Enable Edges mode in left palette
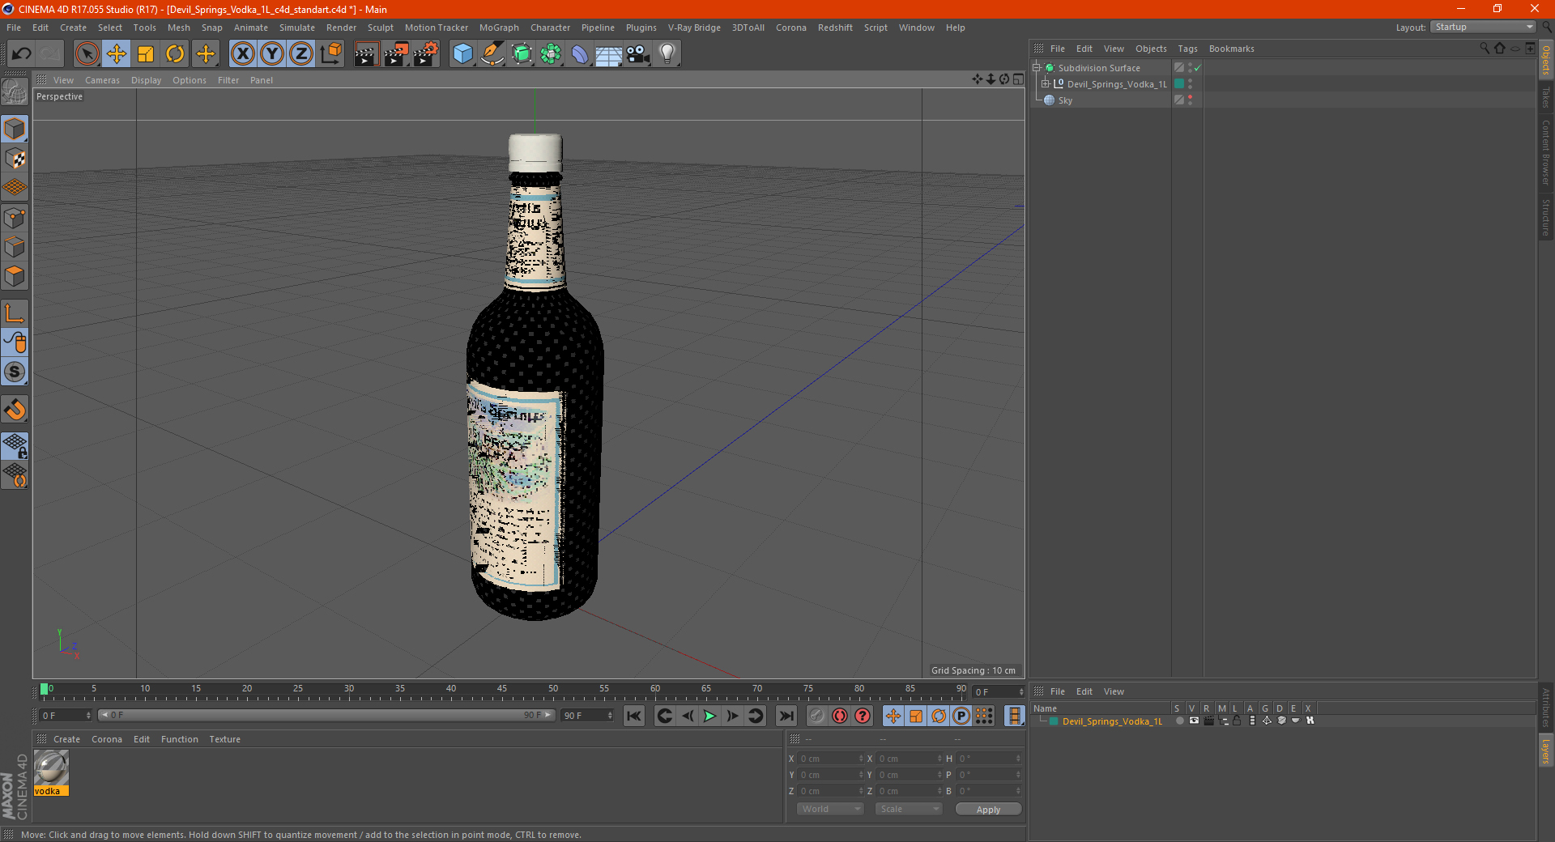The height and width of the screenshot is (842, 1555). click(15, 247)
